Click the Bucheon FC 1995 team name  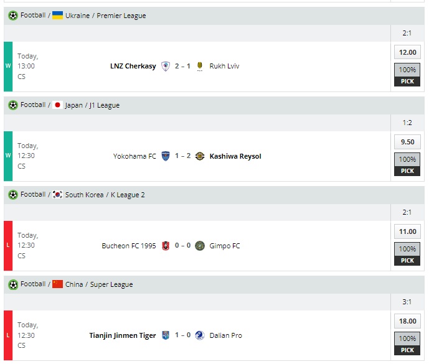pyautogui.click(x=129, y=246)
